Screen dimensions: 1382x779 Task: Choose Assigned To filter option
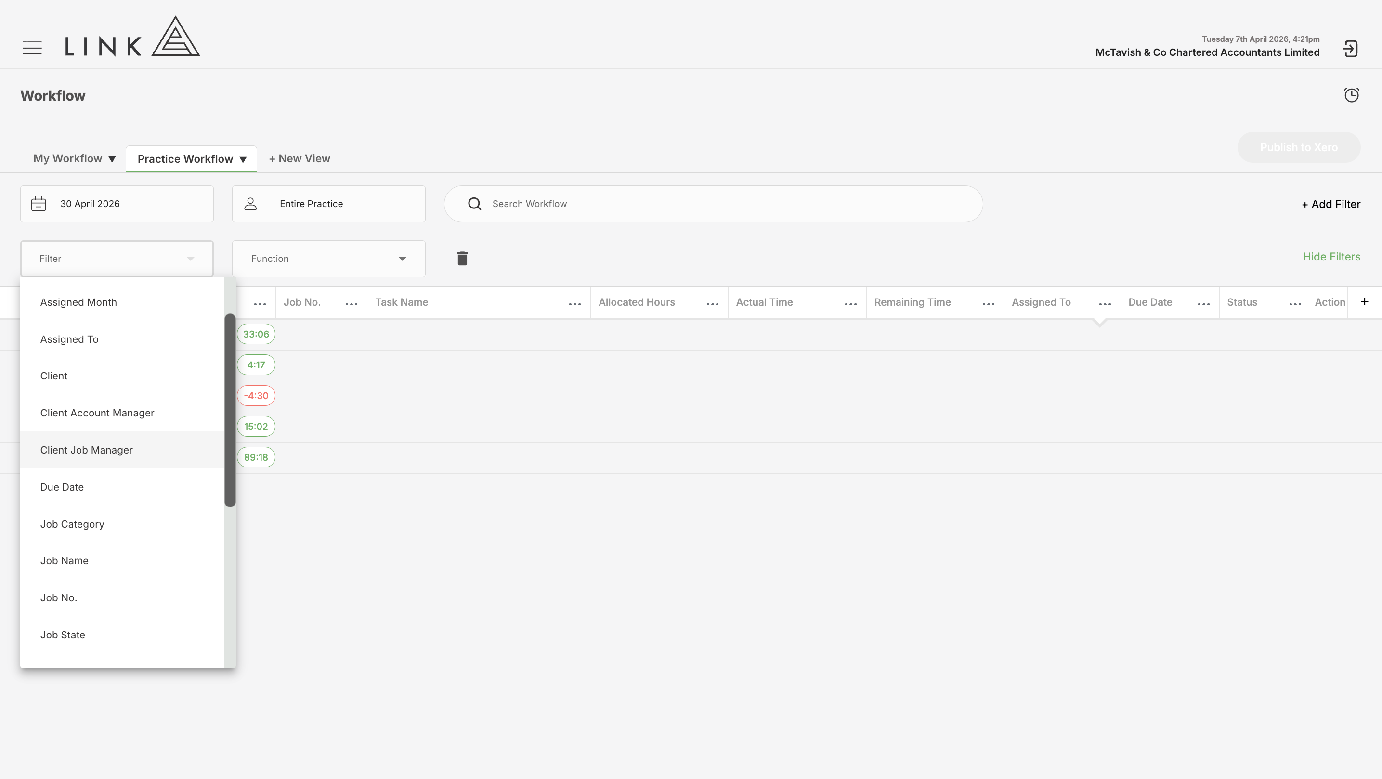click(x=122, y=339)
